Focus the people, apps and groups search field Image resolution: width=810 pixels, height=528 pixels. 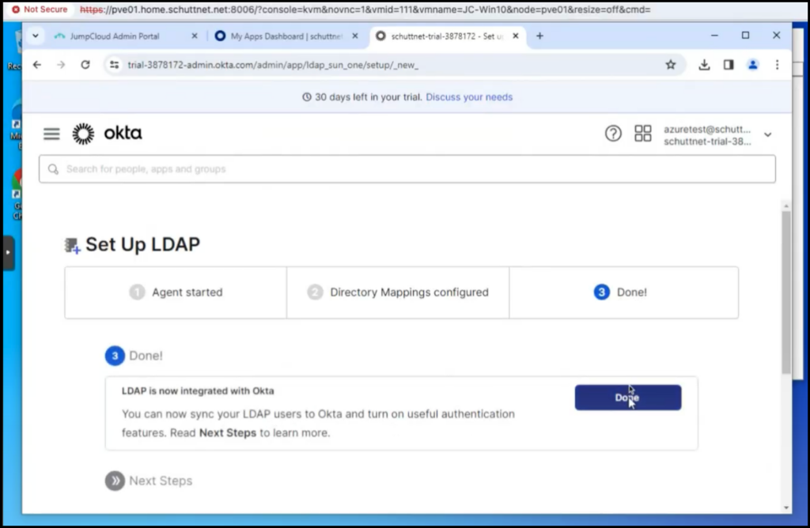(407, 169)
